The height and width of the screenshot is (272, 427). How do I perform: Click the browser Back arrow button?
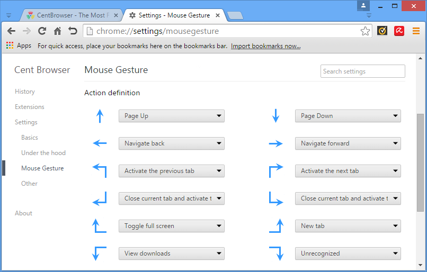(x=11, y=31)
